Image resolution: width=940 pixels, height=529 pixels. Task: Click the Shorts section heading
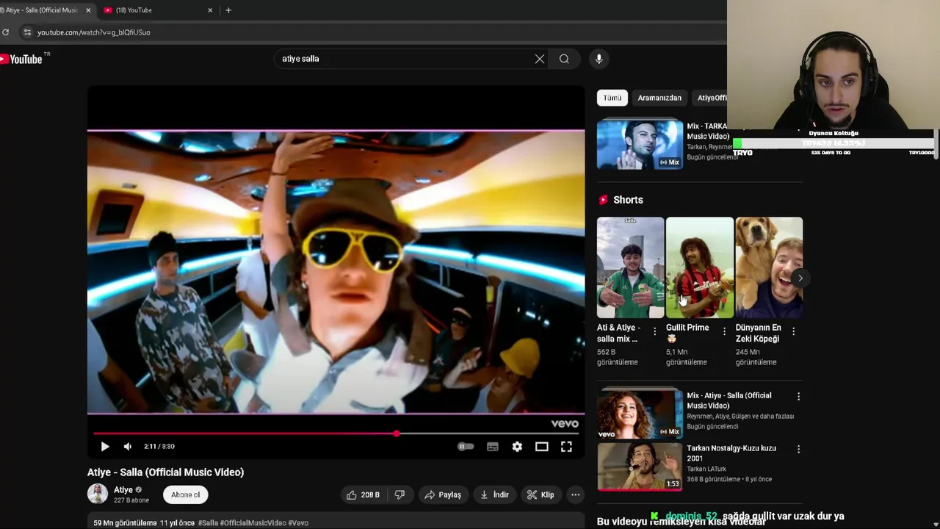[x=628, y=200]
